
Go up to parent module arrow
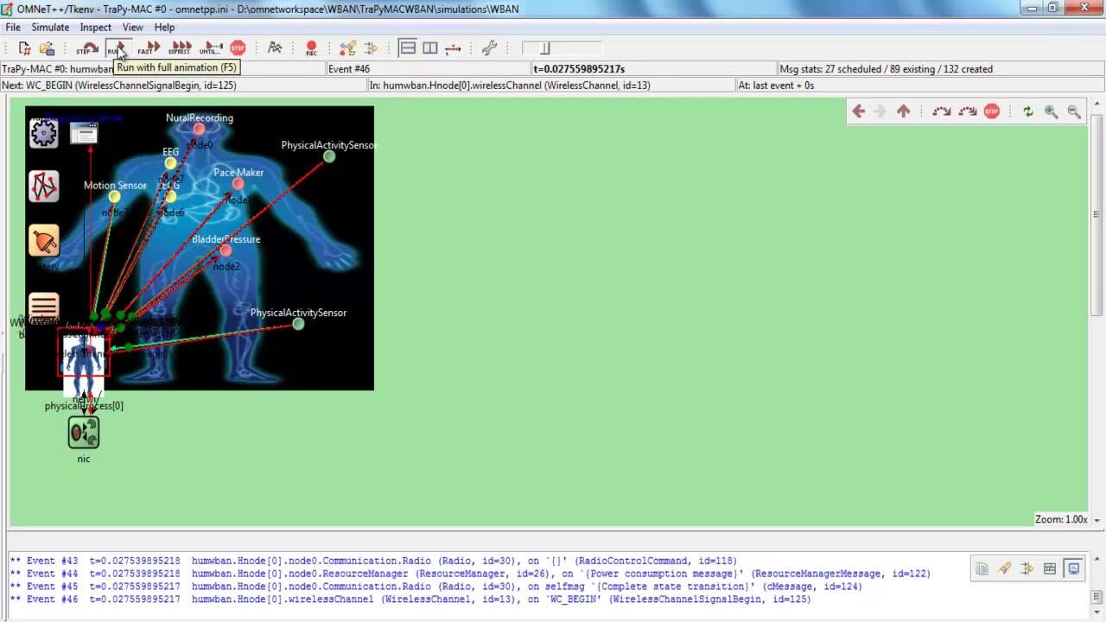[x=903, y=111]
